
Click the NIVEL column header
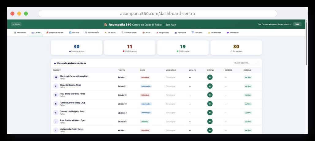point(142,70)
